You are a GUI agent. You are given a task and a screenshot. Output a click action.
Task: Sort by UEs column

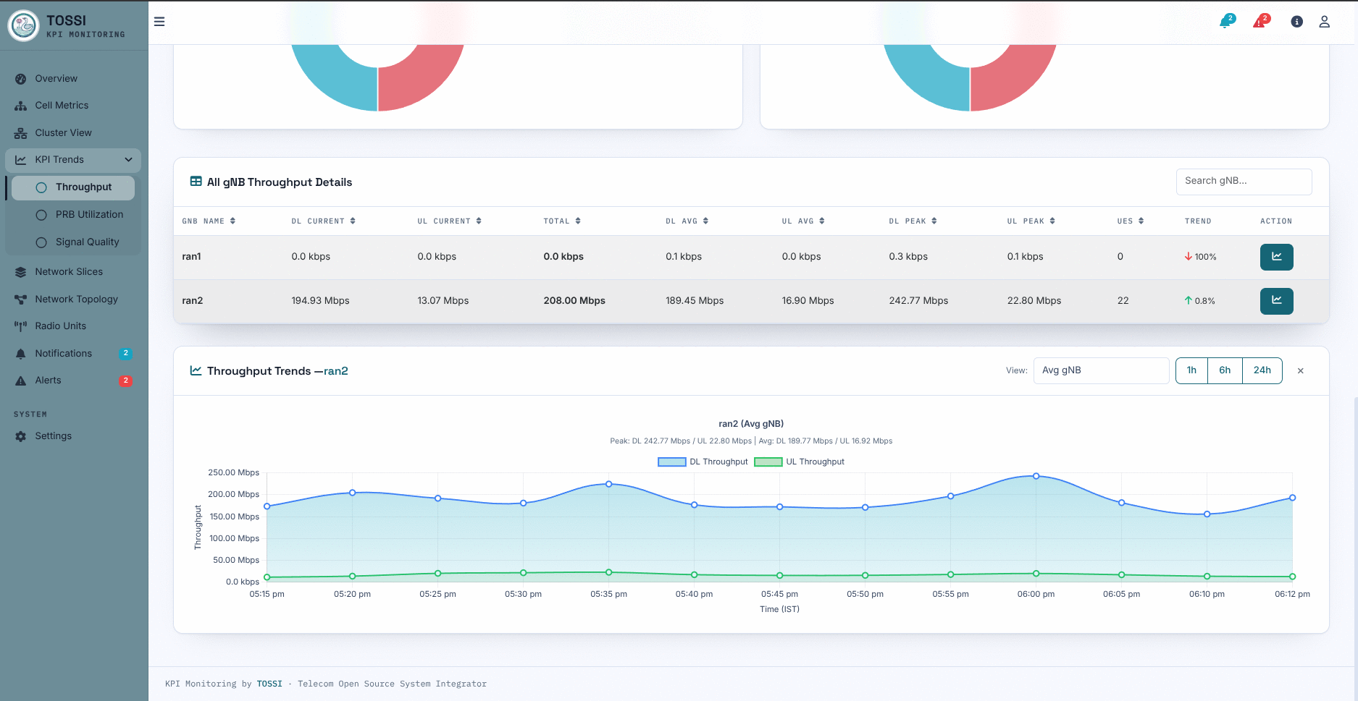tap(1130, 221)
